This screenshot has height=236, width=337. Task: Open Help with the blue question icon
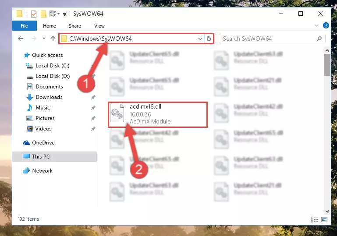326,25
